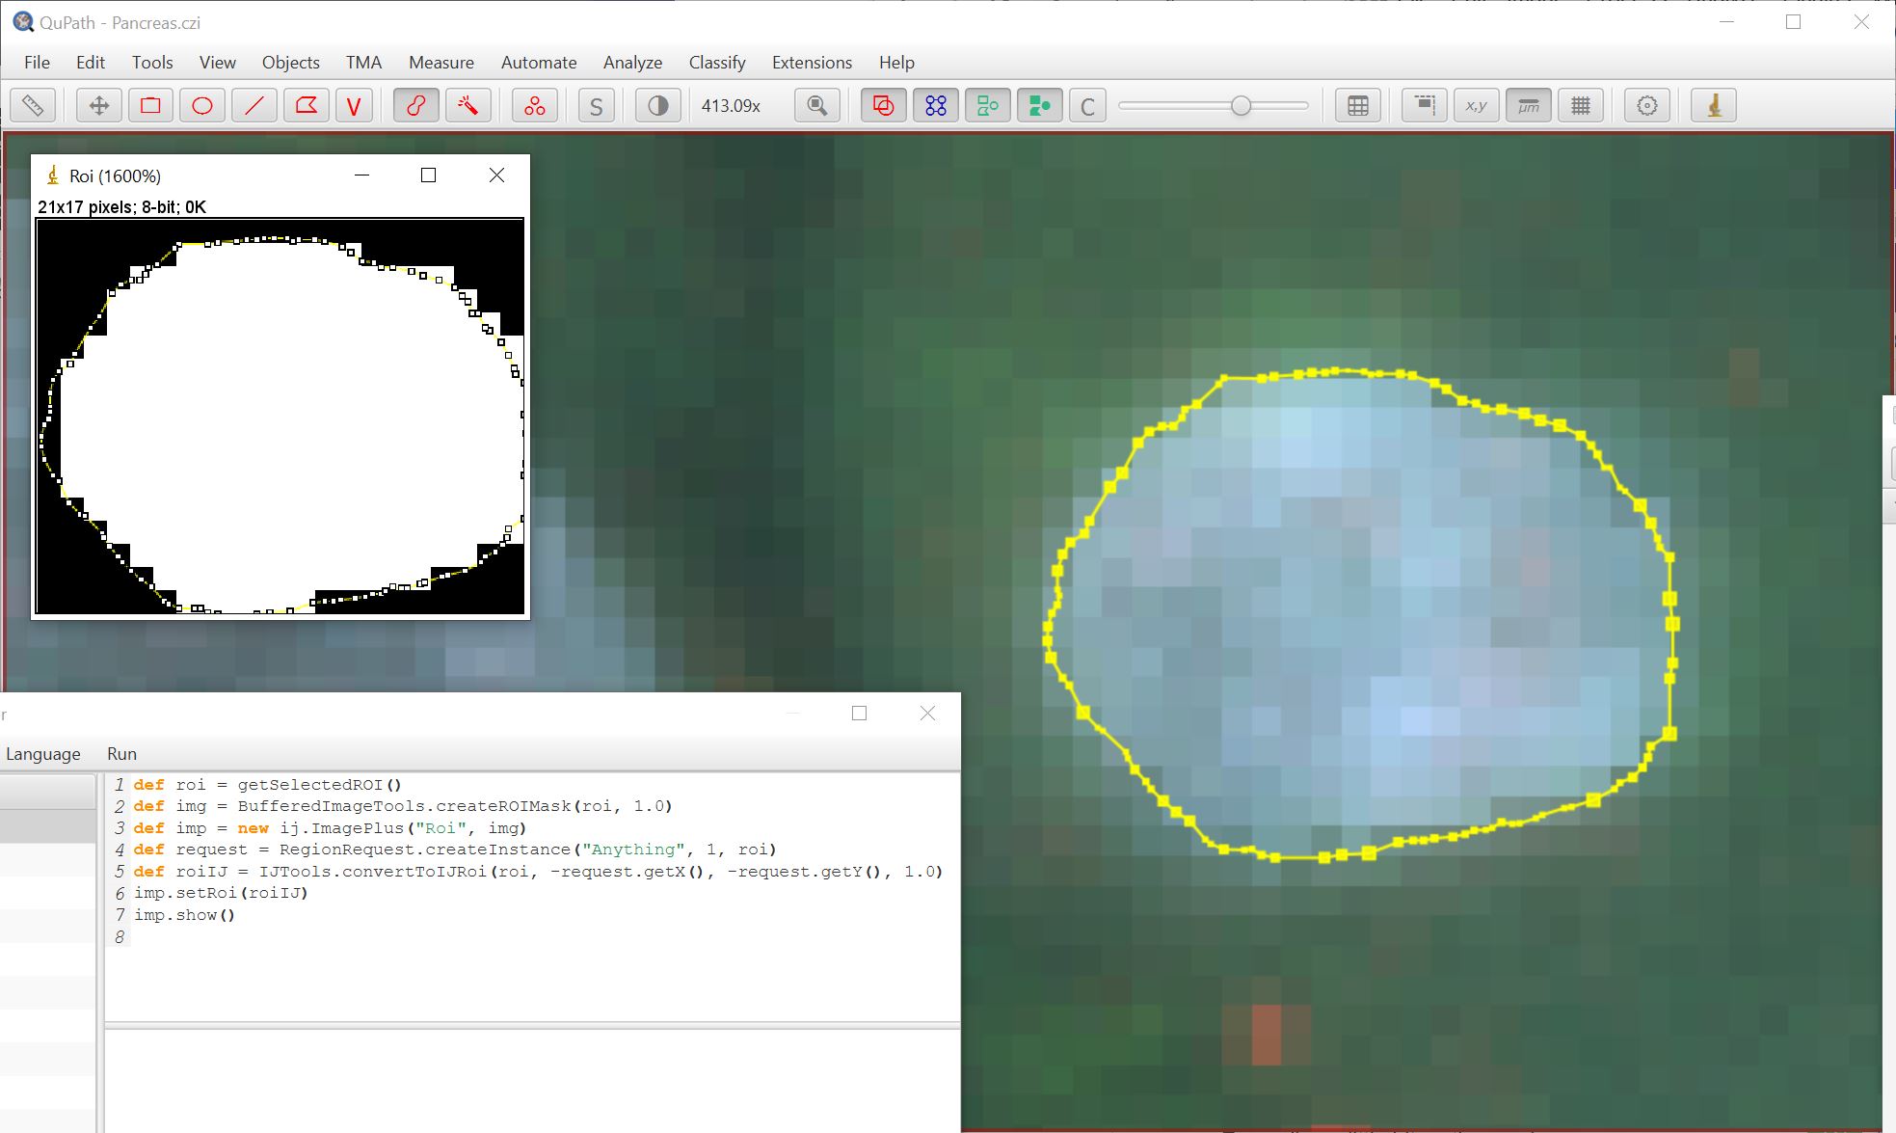Open the Analyze menu
Screen dimensions: 1896x1133
point(632,62)
